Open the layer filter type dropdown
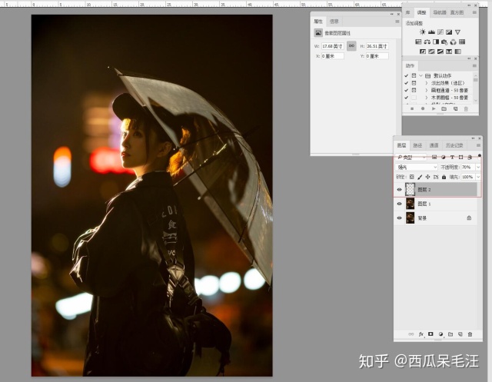 coord(411,157)
